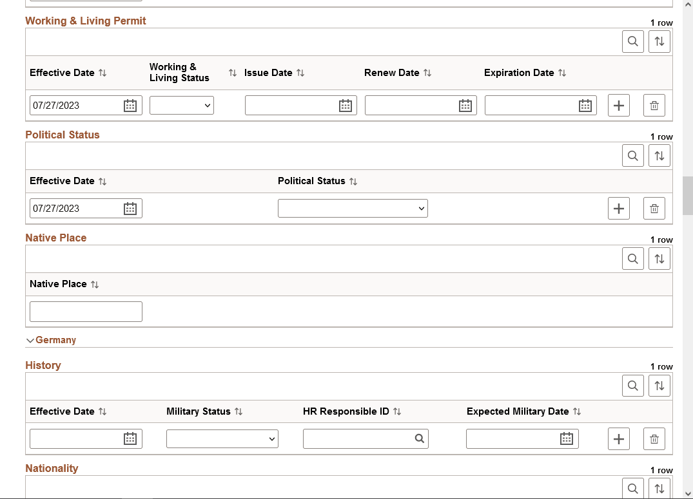Open the Expiration Date calendar picker

tap(585, 105)
